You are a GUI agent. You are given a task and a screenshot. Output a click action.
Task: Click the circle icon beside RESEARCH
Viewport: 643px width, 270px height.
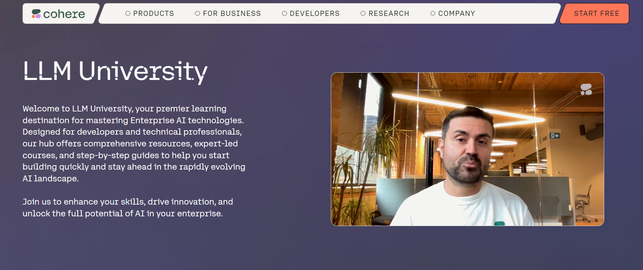click(363, 13)
